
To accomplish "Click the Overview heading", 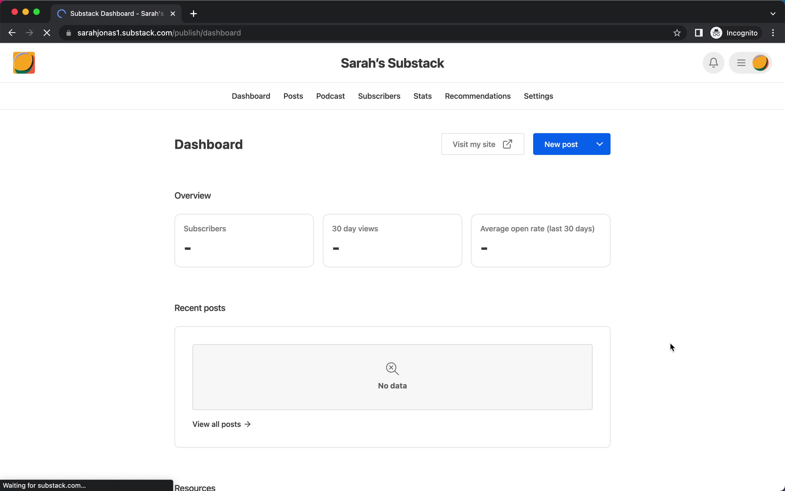I will click(193, 196).
